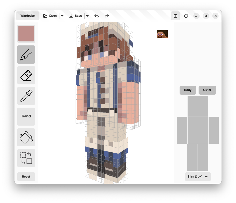236x203 pixels.
Task: Undo the last action
Action: (x=97, y=16)
